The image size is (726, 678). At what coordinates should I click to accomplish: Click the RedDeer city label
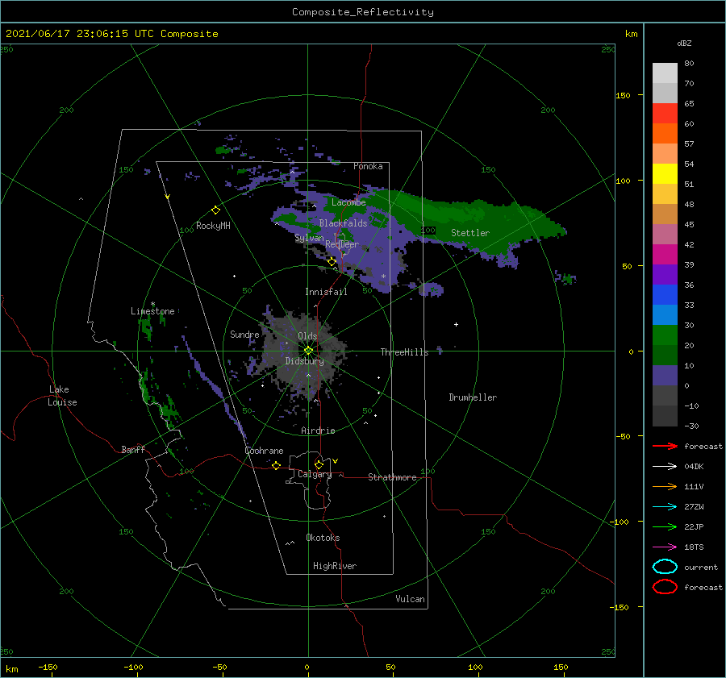342,244
